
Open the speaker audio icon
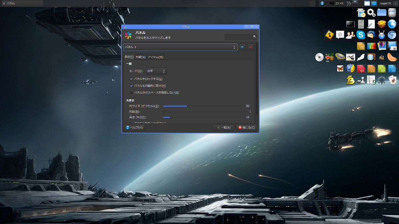tap(340, 57)
